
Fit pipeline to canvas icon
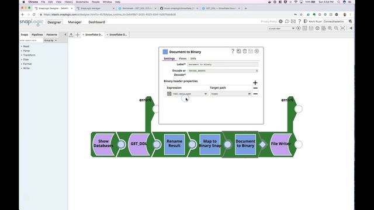pyautogui.click(x=342, y=29)
